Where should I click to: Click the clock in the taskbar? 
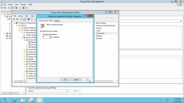point(177,100)
